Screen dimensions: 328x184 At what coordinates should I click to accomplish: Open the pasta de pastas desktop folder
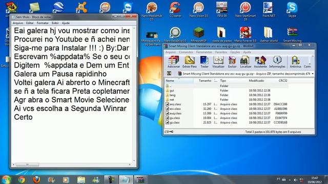[x=222, y=35]
